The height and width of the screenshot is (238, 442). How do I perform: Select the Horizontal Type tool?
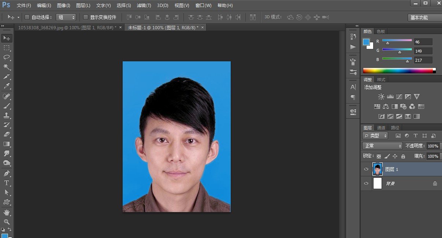pos(7,183)
